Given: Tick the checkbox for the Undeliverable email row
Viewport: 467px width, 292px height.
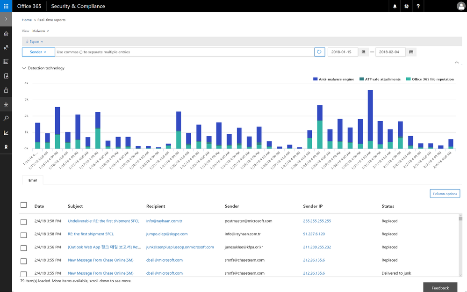Looking at the screenshot, I should [x=24, y=221].
